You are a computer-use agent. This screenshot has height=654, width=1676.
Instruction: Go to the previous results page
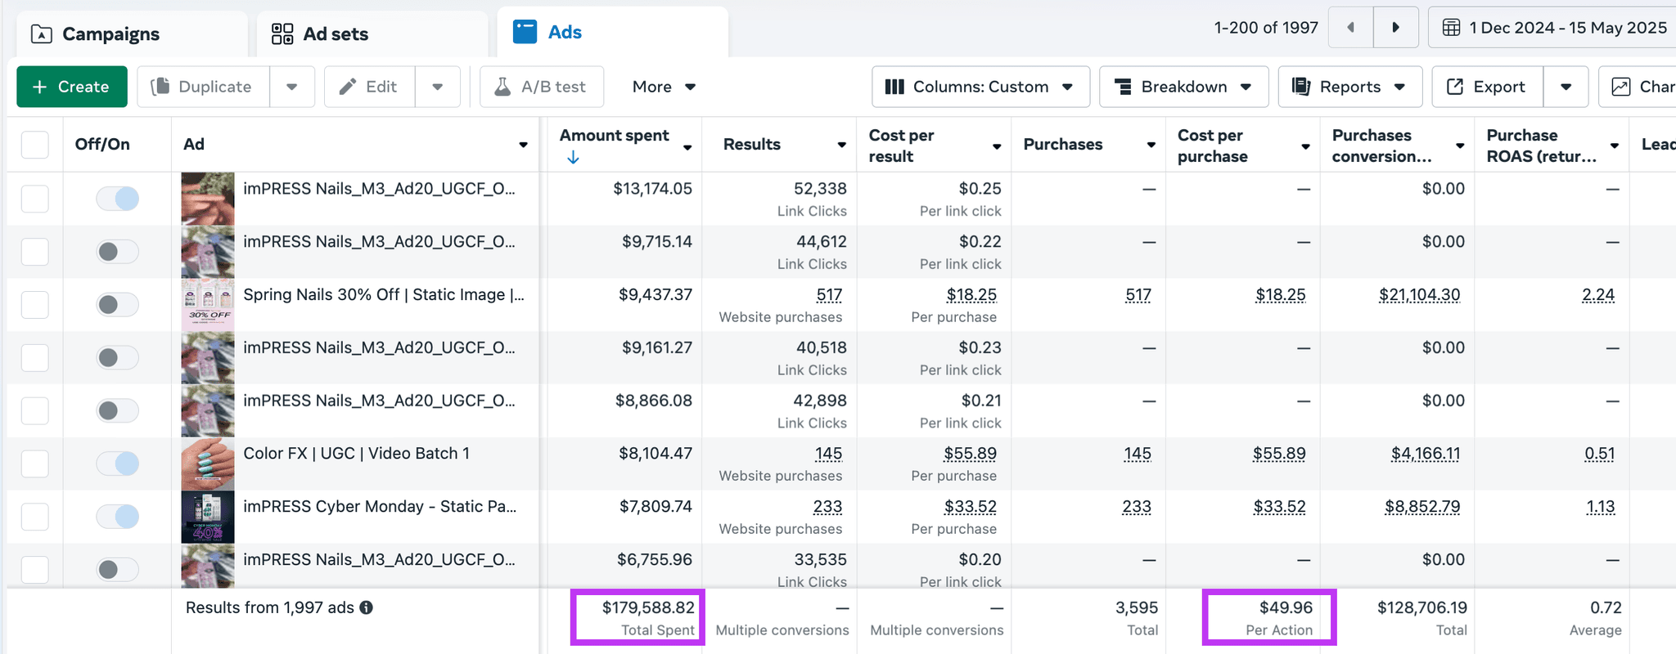tap(1351, 27)
